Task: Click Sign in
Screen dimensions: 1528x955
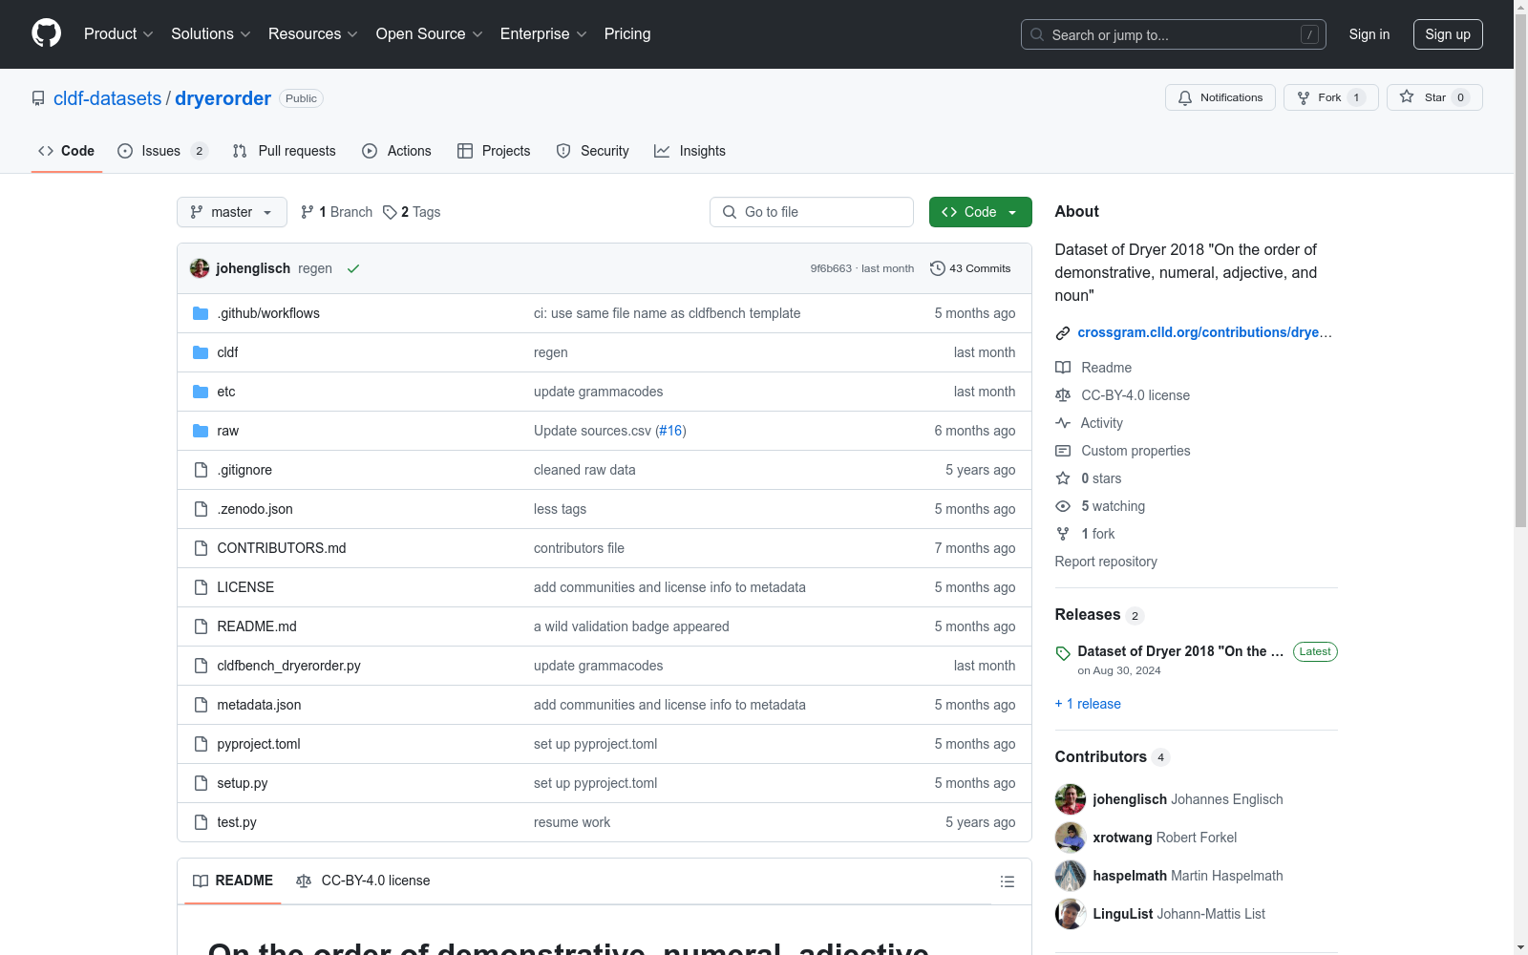Action: click(x=1369, y=34)
